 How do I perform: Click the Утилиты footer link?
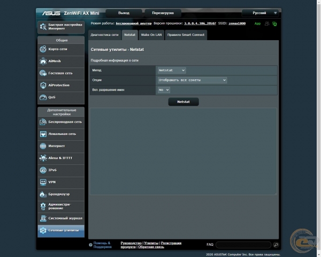tap(151, 243)
